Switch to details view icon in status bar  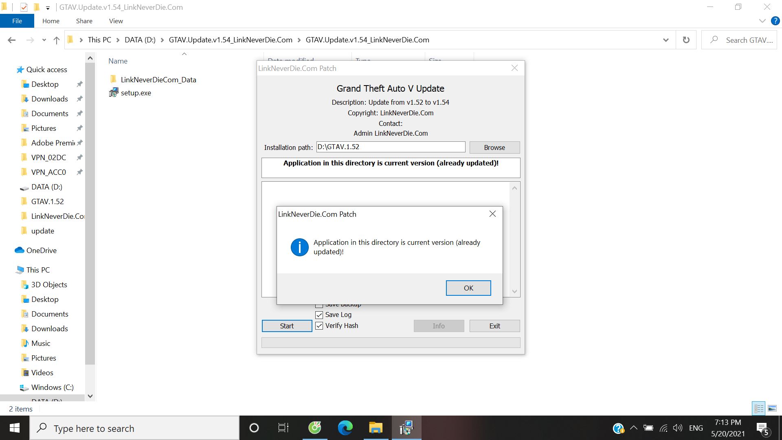click(759, 408)
